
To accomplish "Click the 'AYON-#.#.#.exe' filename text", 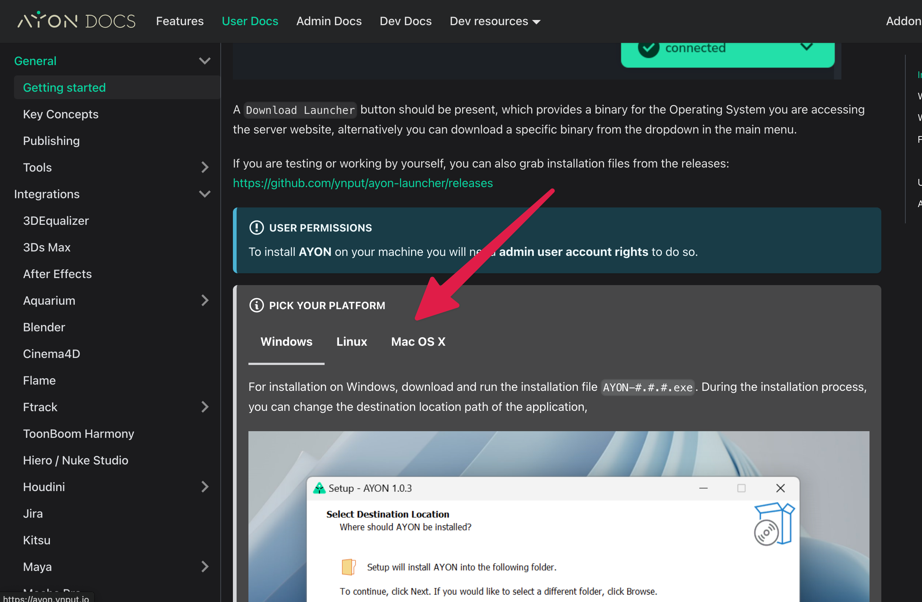I will coord(647,388).
